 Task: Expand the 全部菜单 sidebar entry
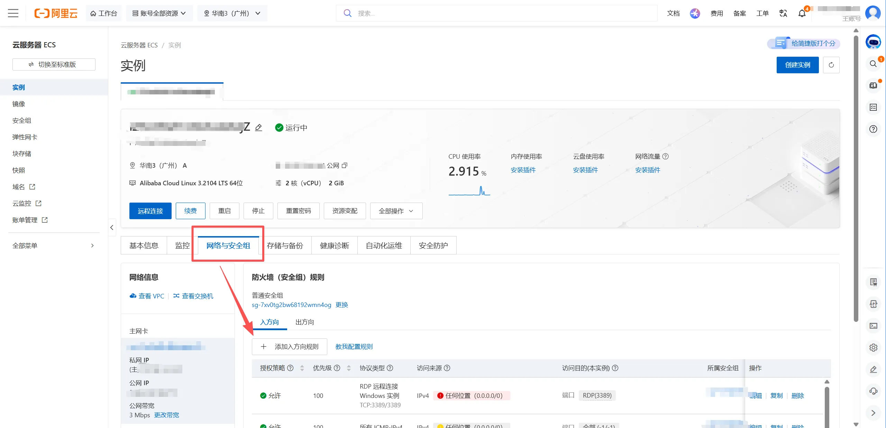[54, 245]
